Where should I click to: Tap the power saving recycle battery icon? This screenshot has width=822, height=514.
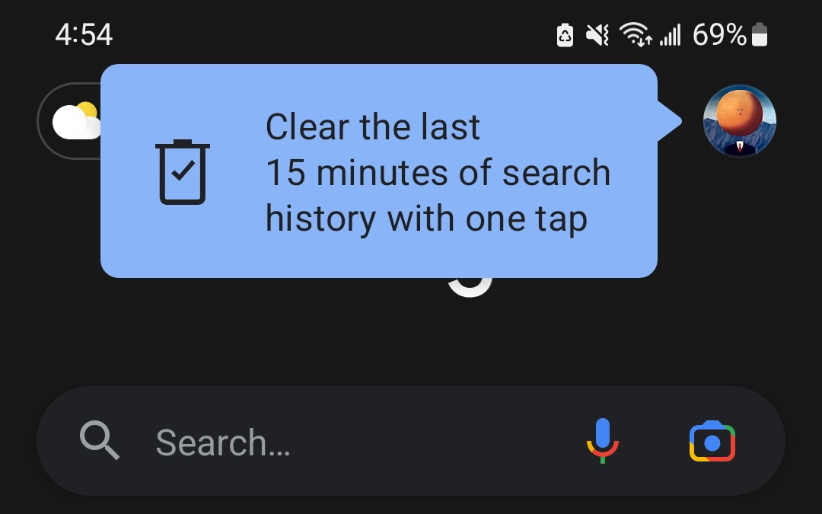coord(565,35)
